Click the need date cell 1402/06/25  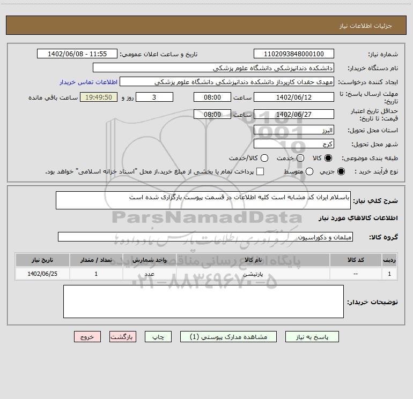(x=42, y=274)
